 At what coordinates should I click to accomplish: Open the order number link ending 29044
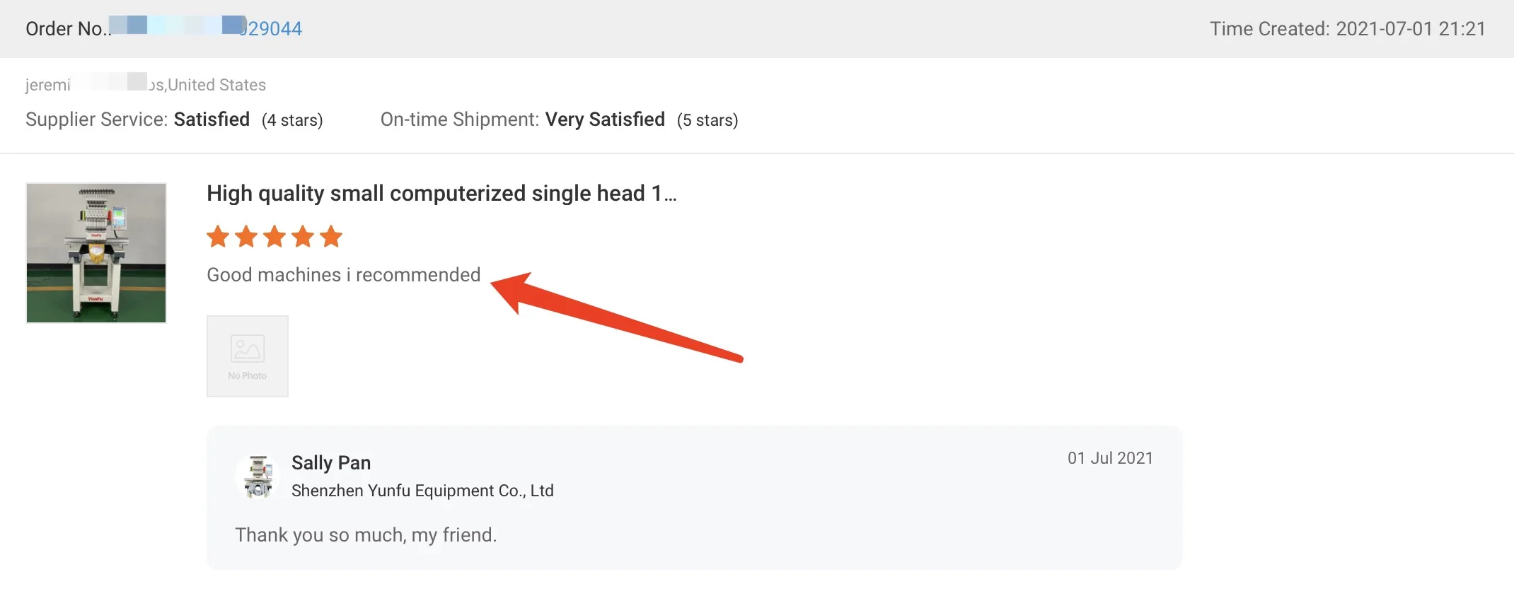click(272, 28)
